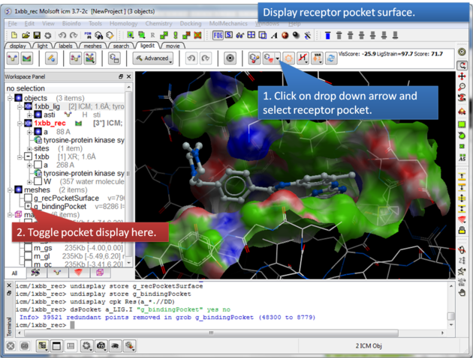Collapse the objects tree node
473x358 pixels.
[x=10, y=98]
